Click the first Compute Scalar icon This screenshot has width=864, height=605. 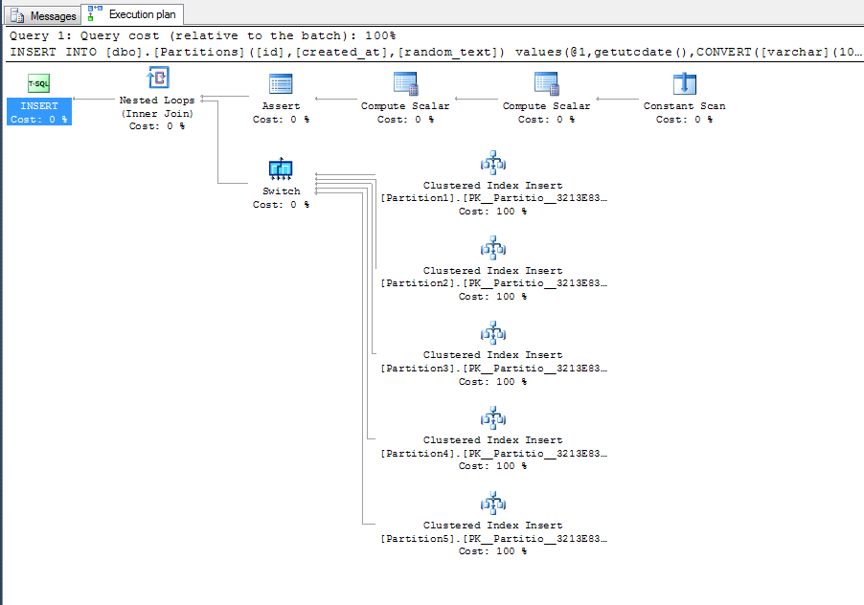coord(405,83)
